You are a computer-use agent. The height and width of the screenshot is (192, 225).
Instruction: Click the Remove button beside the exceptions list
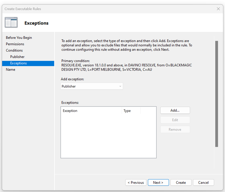[x=175, y=130]
